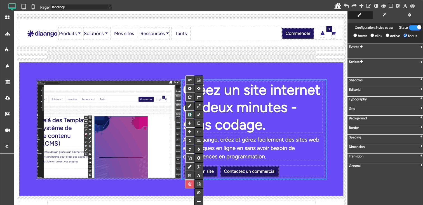Click the compass icon in floating toolbar
Screen dimensions: 423x205
(x=199, y=193)
